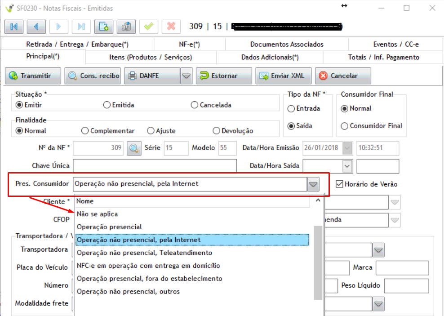The width and height of the screenshot is (444, 316).
Task: Confirm with the green checkmark icon
Action: (x=148, y=26)
